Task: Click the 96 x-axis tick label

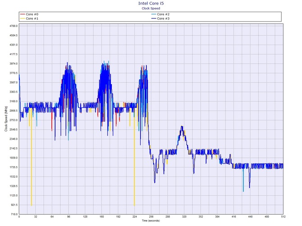Action: coord(69,217)
